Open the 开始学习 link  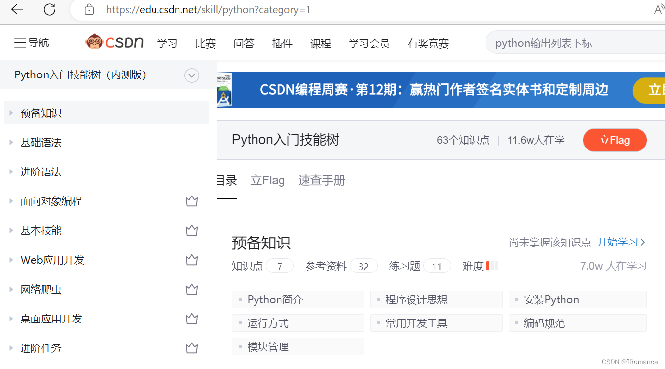click(618, 242)
